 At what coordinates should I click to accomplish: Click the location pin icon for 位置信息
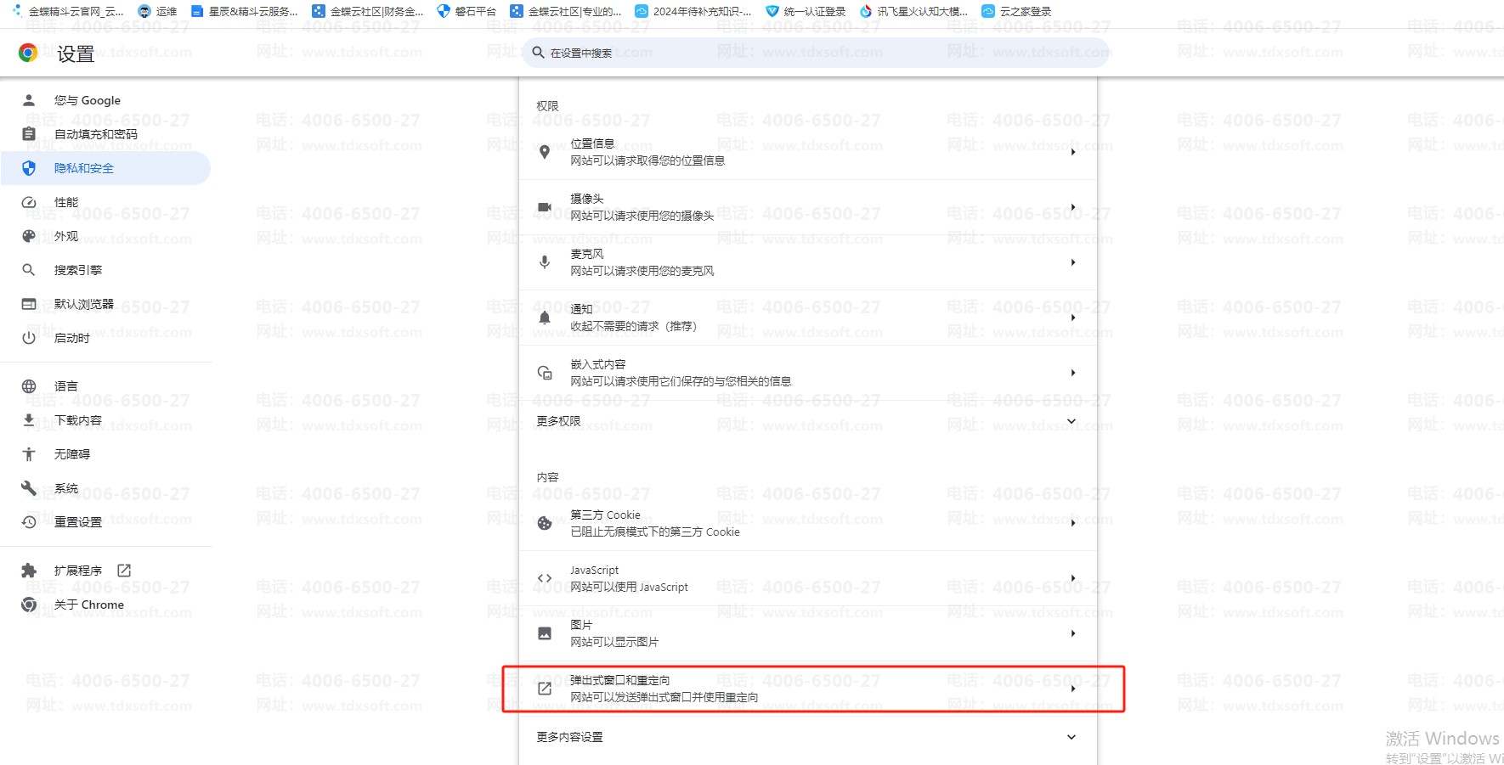pos(545,152)
